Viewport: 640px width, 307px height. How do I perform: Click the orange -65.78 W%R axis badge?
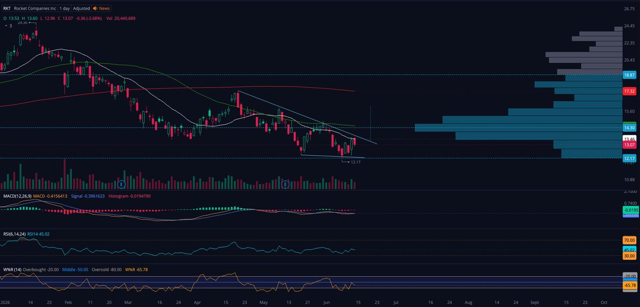coord(629,286)
